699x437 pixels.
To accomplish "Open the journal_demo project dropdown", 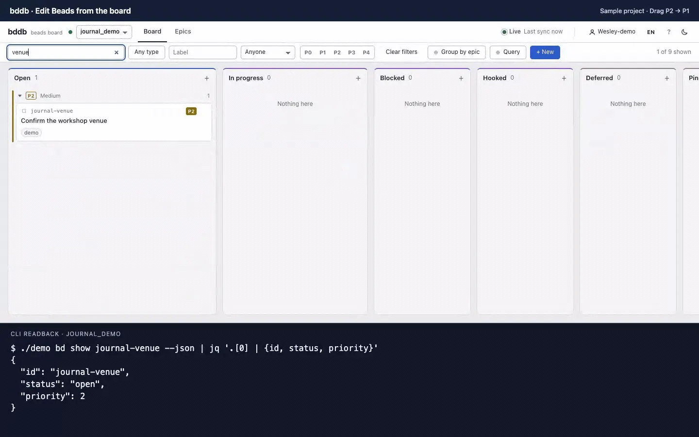I will coord(104,32).
